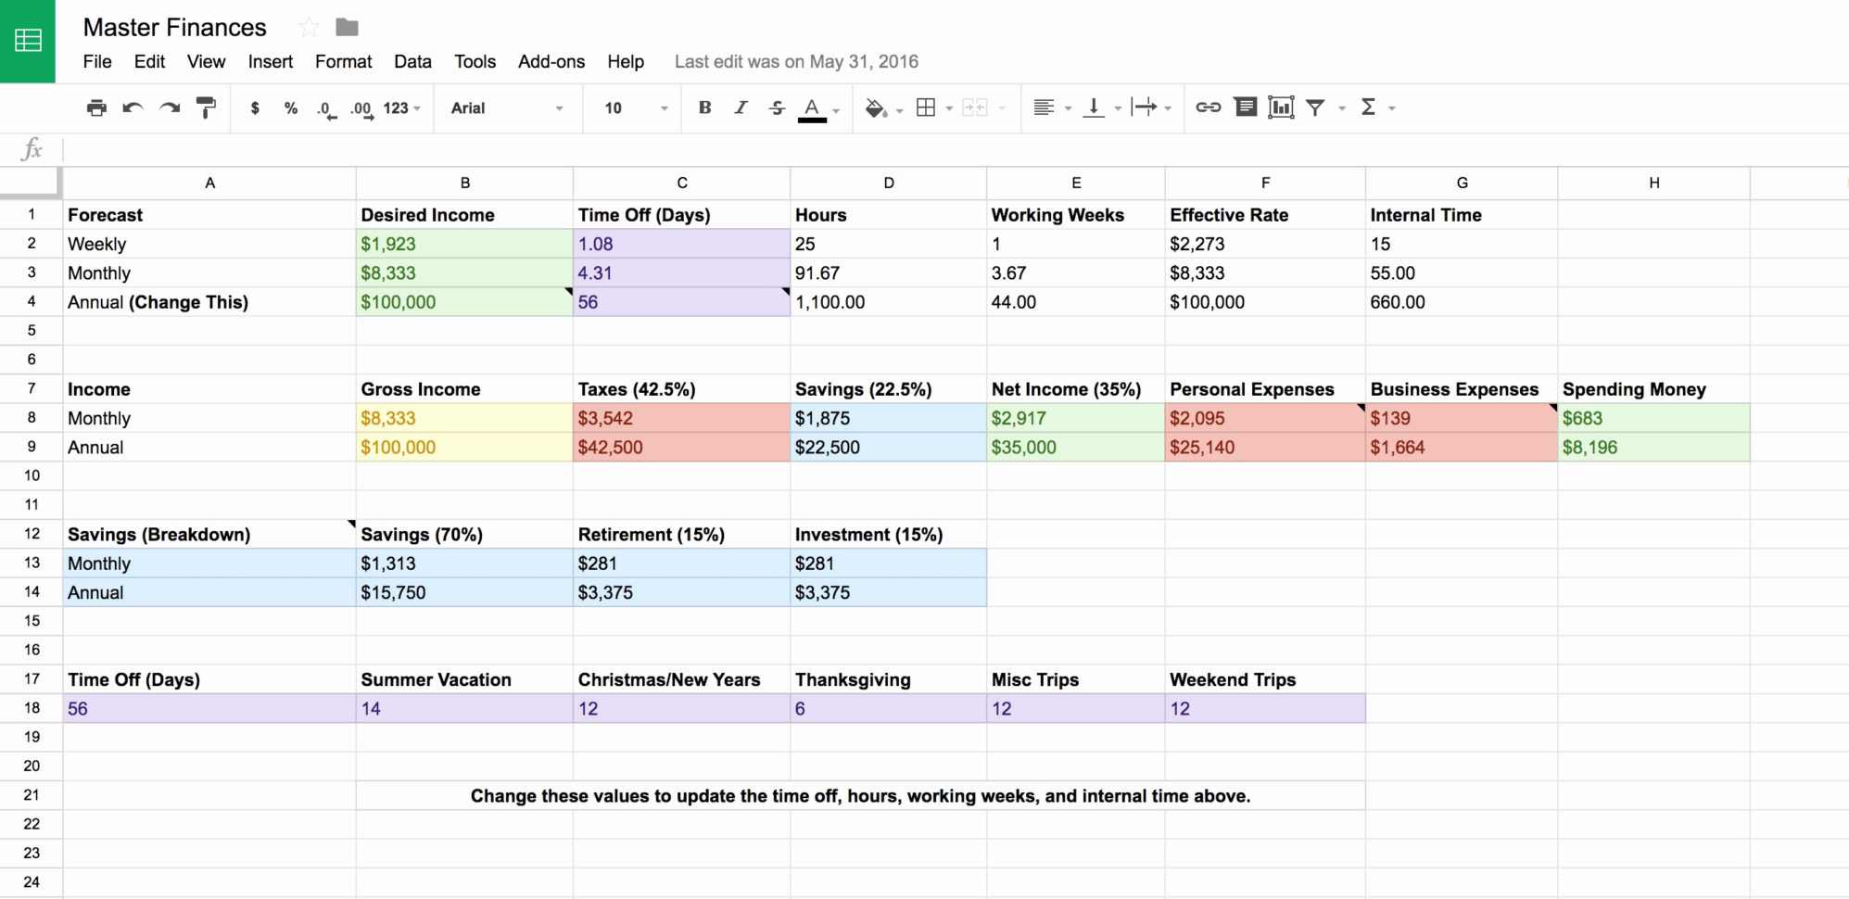1849x899 pixels.
Task: Click the Undo button
Action: point(133,108)
